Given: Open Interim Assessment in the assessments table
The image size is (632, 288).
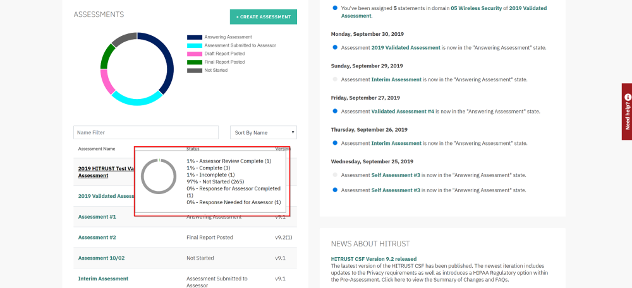Looking at the screenshot, I should [x=103, y=279].
